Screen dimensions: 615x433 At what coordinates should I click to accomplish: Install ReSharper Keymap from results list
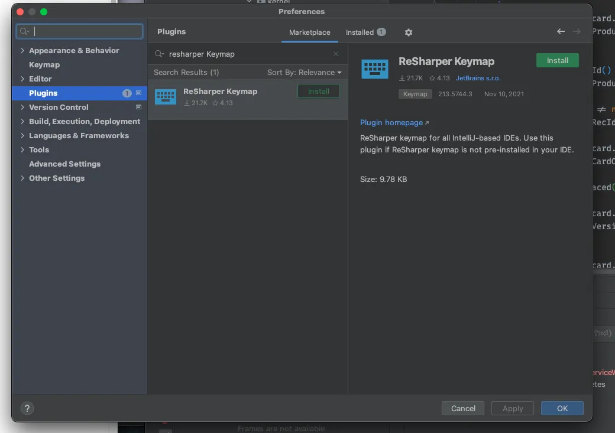(319, 92)
